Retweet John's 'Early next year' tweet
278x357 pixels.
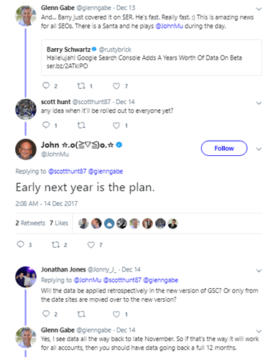pos(56,245)
